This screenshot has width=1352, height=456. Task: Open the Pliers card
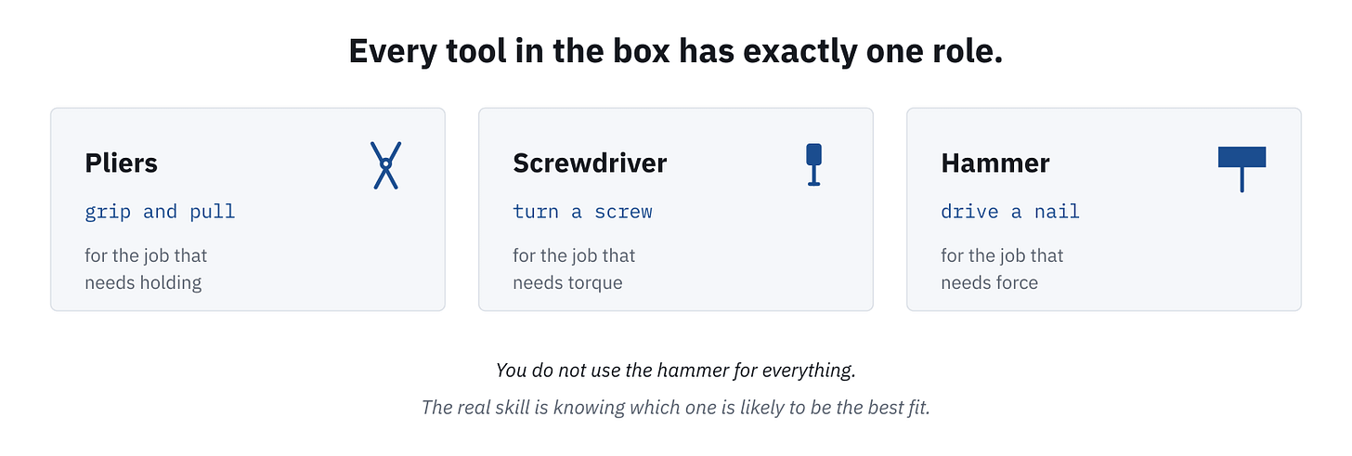[x=248, y=209]
